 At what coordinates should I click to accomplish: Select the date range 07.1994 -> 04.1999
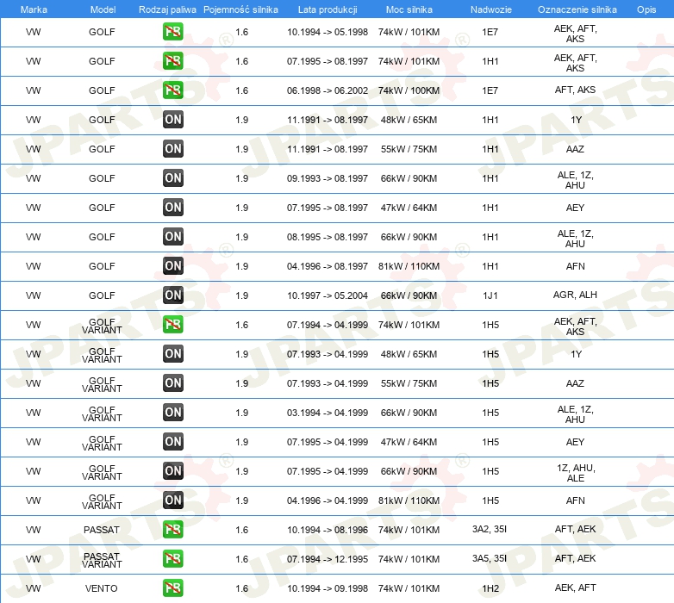click(x=328, y=325)
